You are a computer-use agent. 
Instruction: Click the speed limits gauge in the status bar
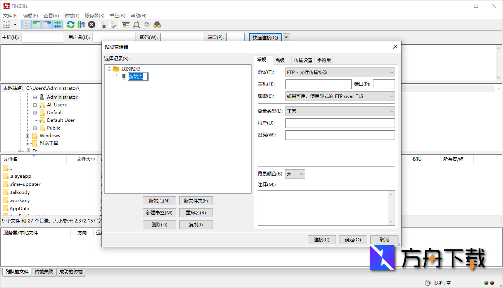428,283
